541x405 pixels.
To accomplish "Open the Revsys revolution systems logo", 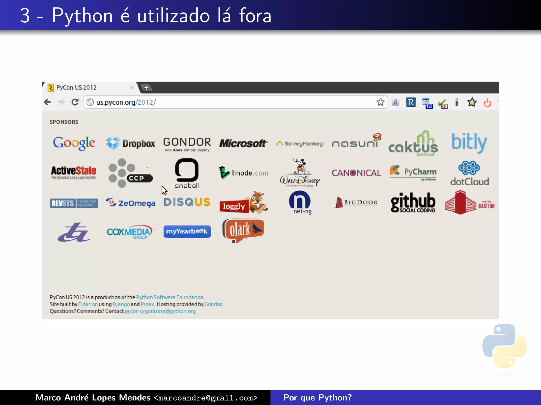I will click(74, 203).
